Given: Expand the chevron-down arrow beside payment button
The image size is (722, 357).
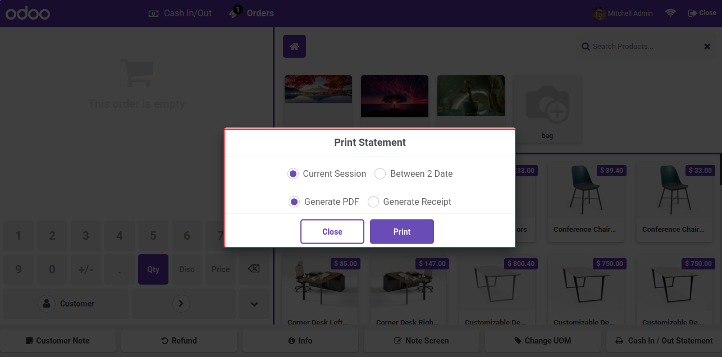Looking at the screenshot, I should 254,304.
